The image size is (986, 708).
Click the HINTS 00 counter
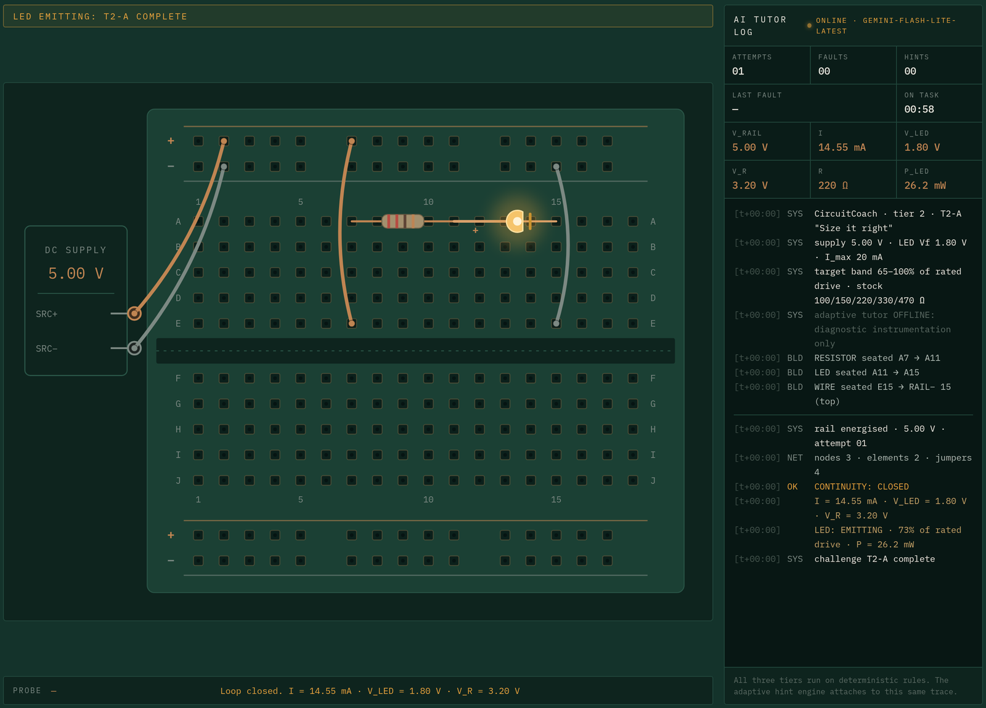tap(939, 65)
